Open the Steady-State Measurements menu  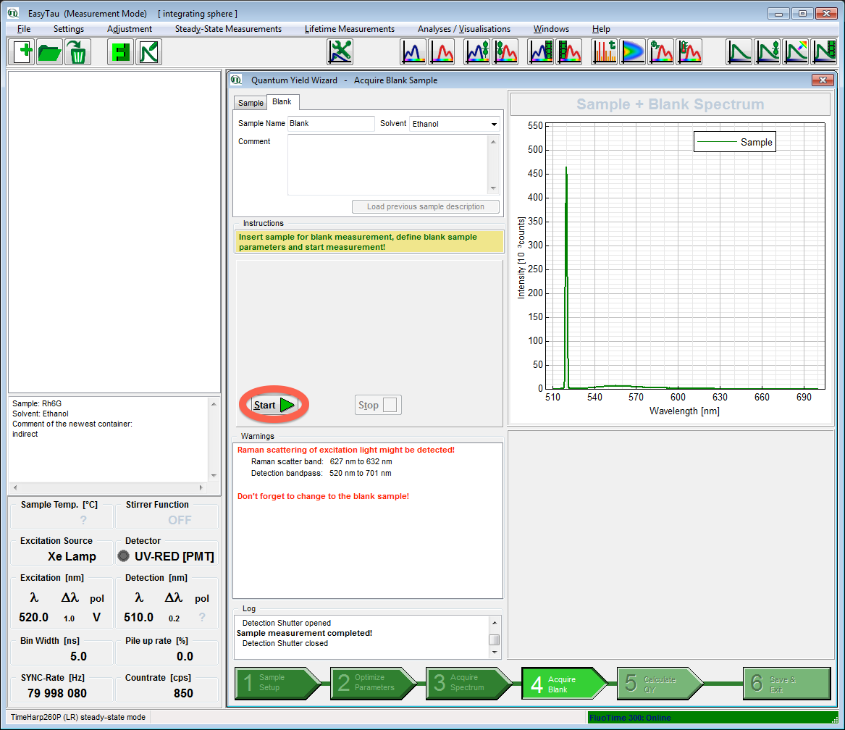228,29
